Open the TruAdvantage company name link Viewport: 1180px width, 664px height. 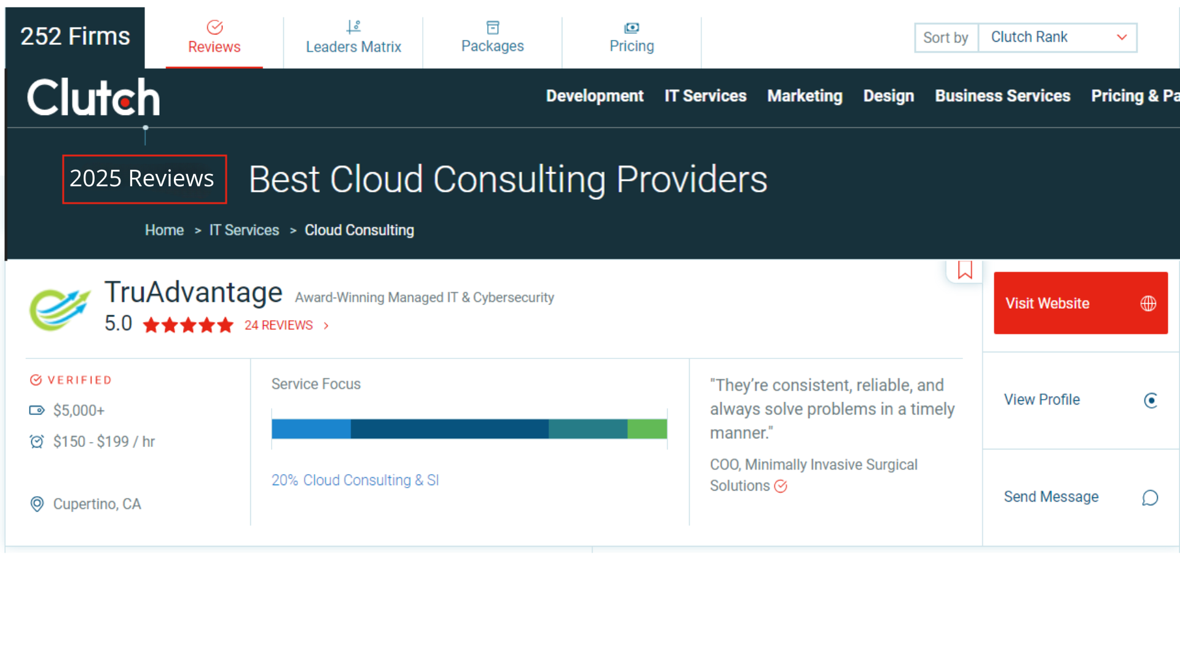click(x=193, y=292)
